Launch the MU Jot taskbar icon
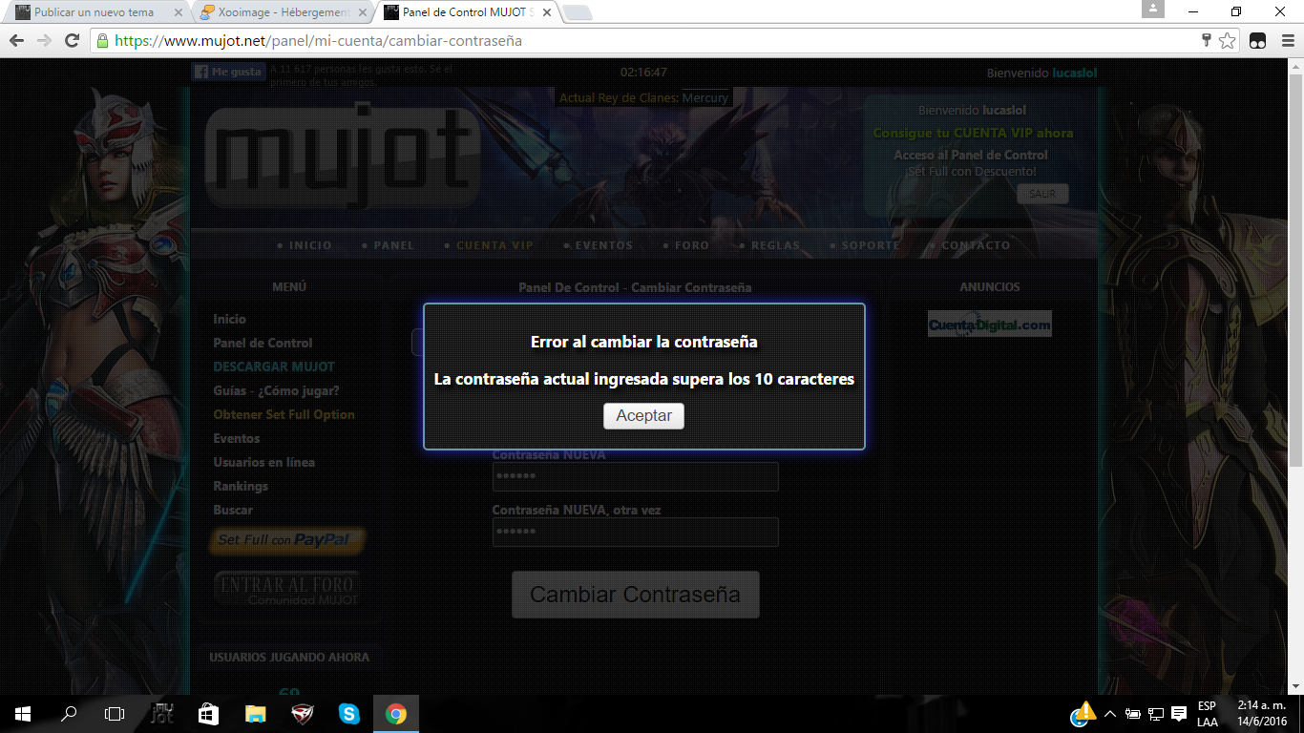 (163, 714)
